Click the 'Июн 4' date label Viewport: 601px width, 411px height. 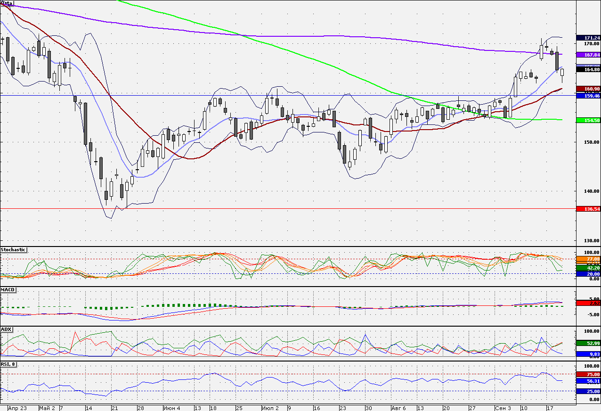(x=172, y=408)
